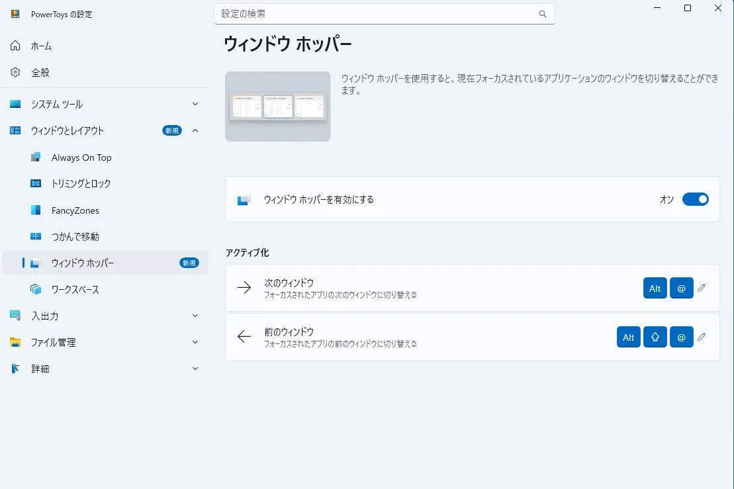
Task: Click the Alt key of 前のウィンドウ shortcut
Action: point(628,337)
